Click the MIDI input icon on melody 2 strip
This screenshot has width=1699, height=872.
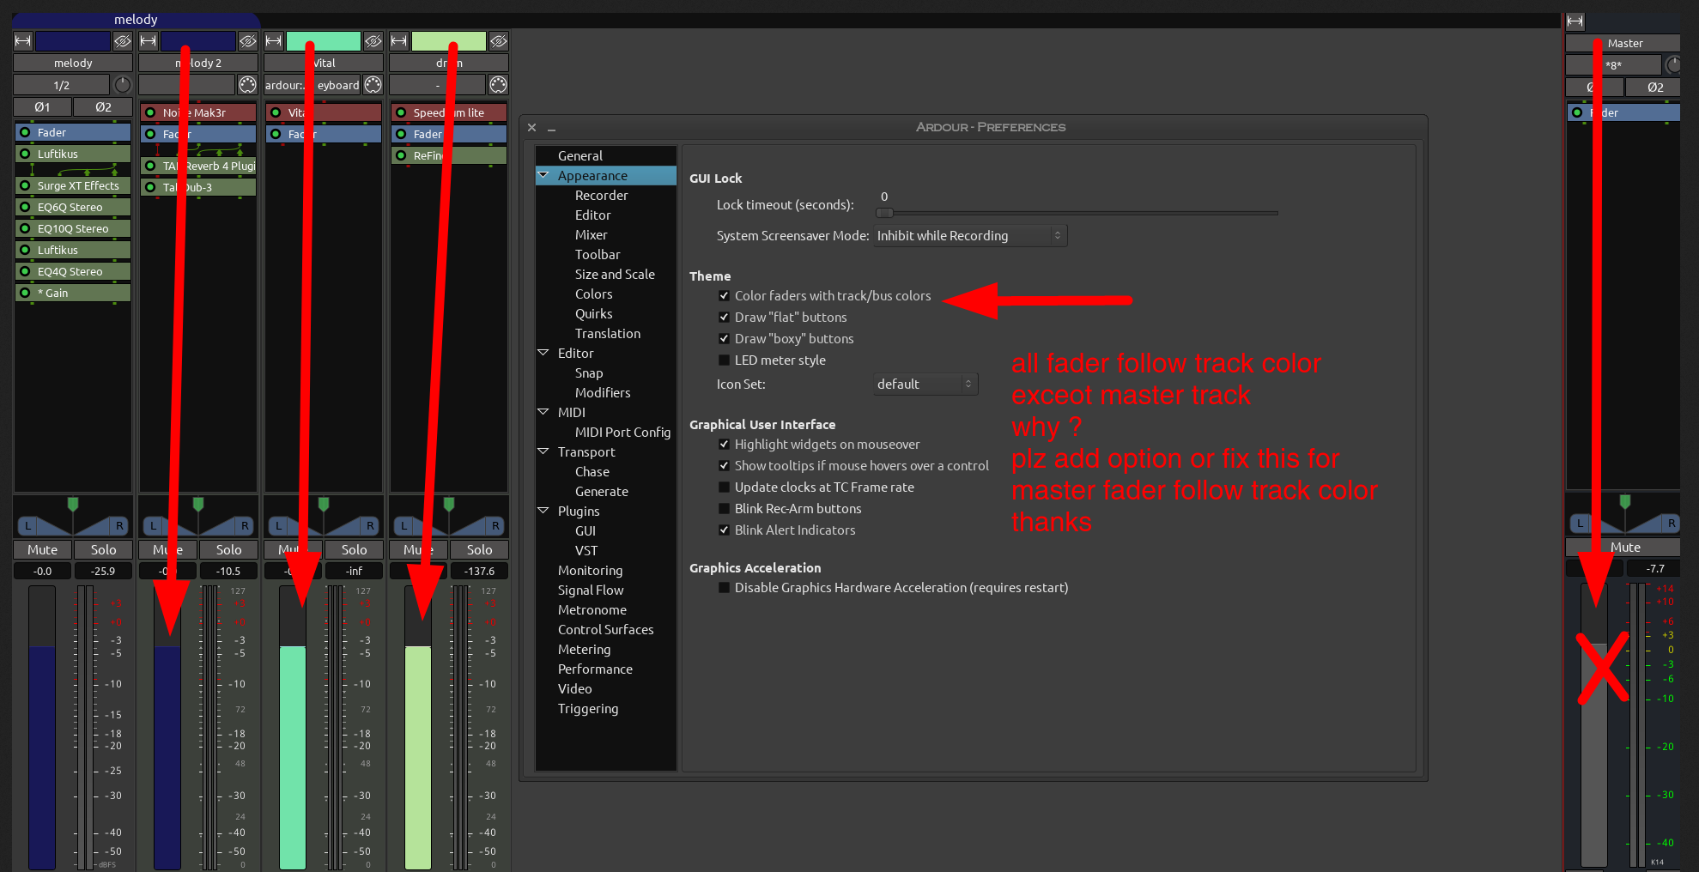point(247,85)
